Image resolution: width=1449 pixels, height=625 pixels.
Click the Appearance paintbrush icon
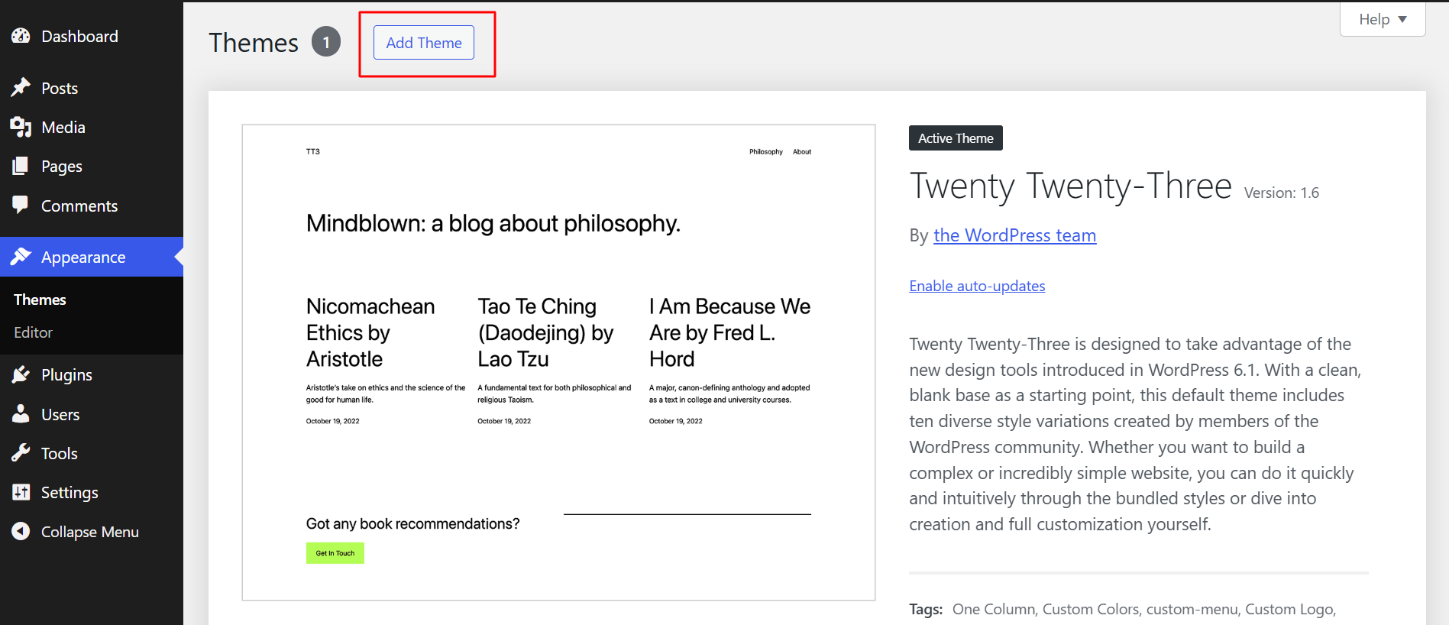tap(21, 257)
